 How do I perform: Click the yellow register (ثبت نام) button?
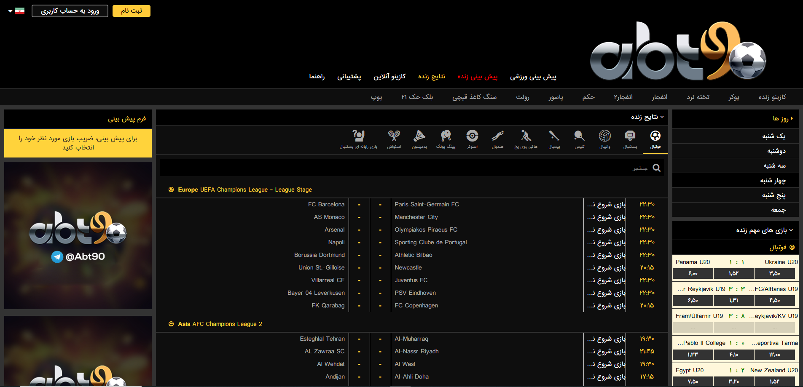coord(131,11)
